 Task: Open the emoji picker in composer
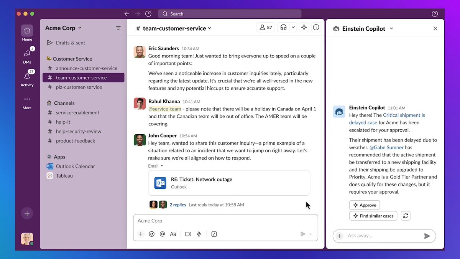coord(152,234)
